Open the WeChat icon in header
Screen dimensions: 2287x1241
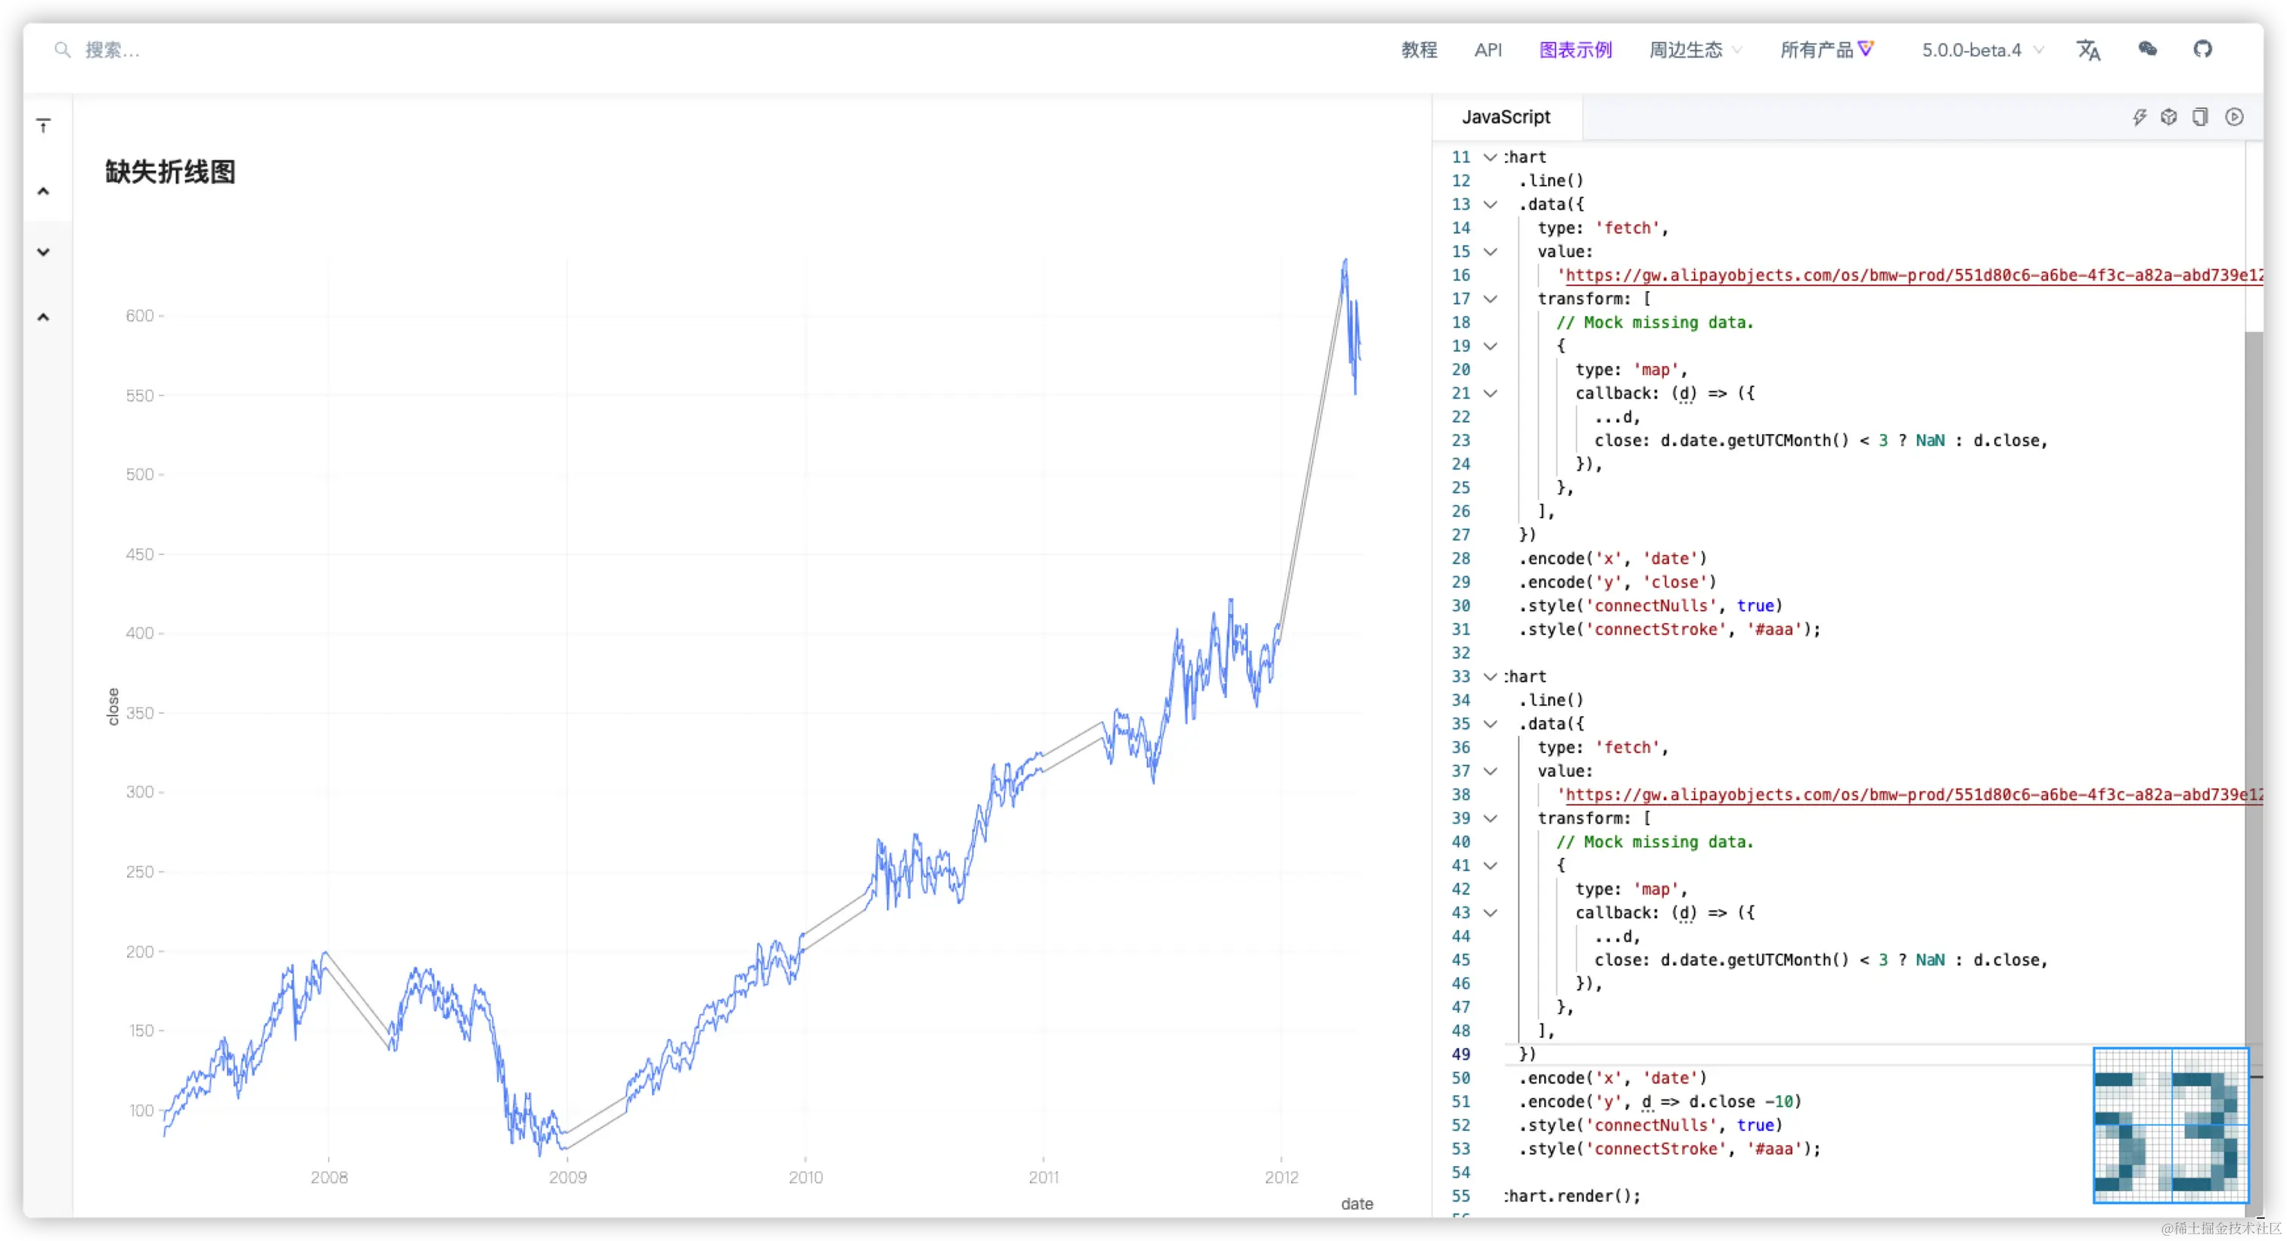pyautogui.click(x=2147, y=50)
